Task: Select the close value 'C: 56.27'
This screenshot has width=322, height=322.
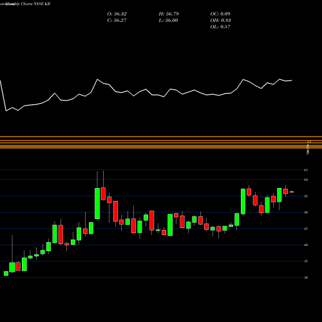Action: coord(117,21)
